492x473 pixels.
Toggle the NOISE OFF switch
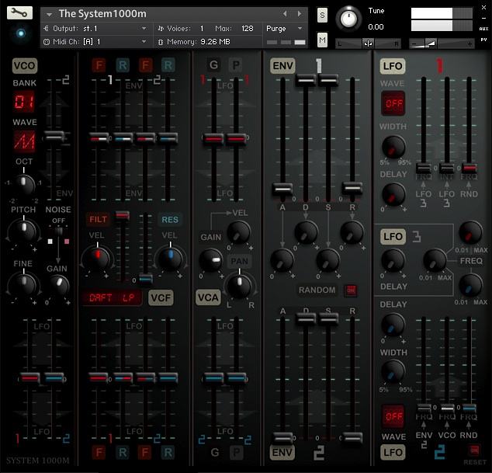[x=58, y=231]
